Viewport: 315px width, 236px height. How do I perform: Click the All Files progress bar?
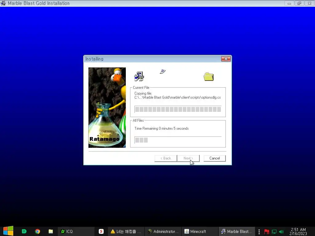[x=178, y=140]
